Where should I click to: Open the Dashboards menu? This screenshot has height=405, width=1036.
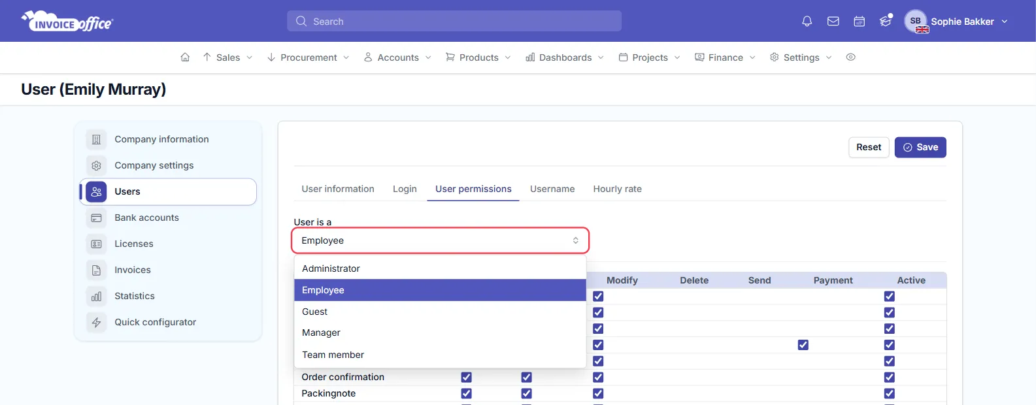(x=565, y=57)
